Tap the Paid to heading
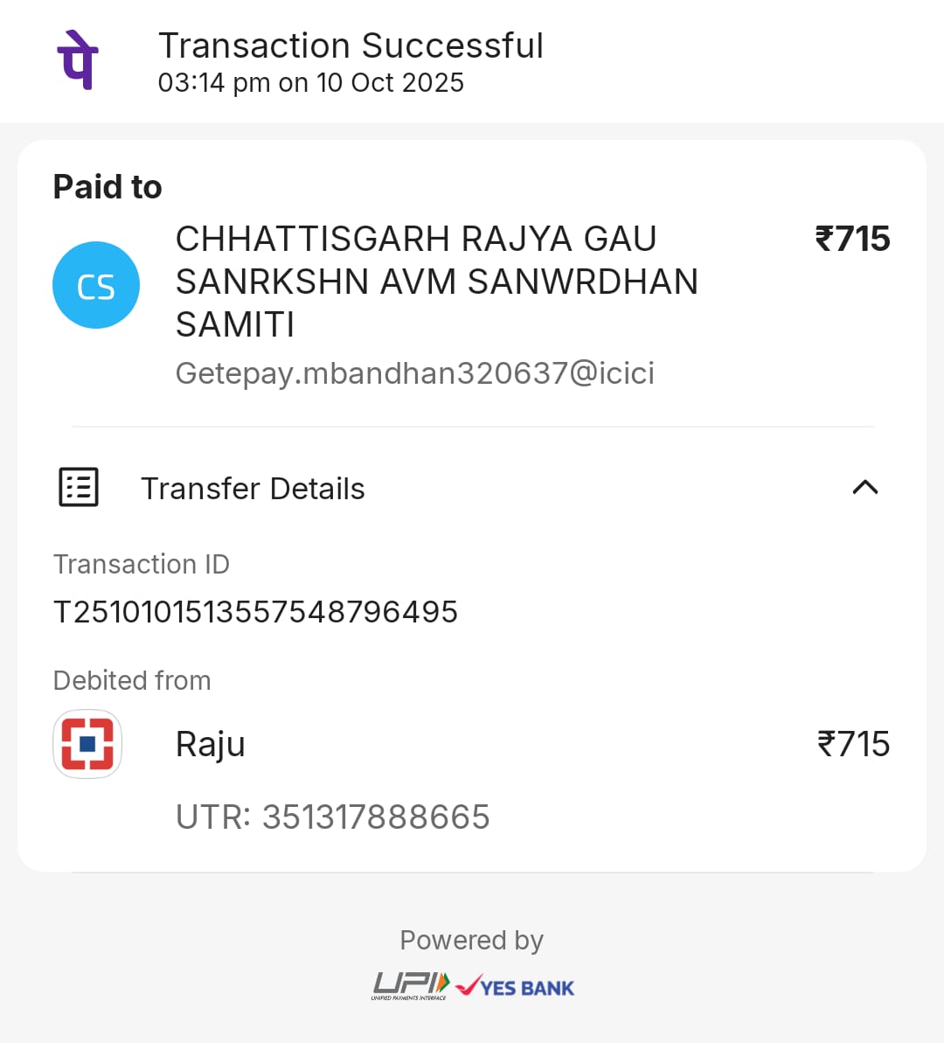The width and height of the screenshot is (944, 1043). 108,187
